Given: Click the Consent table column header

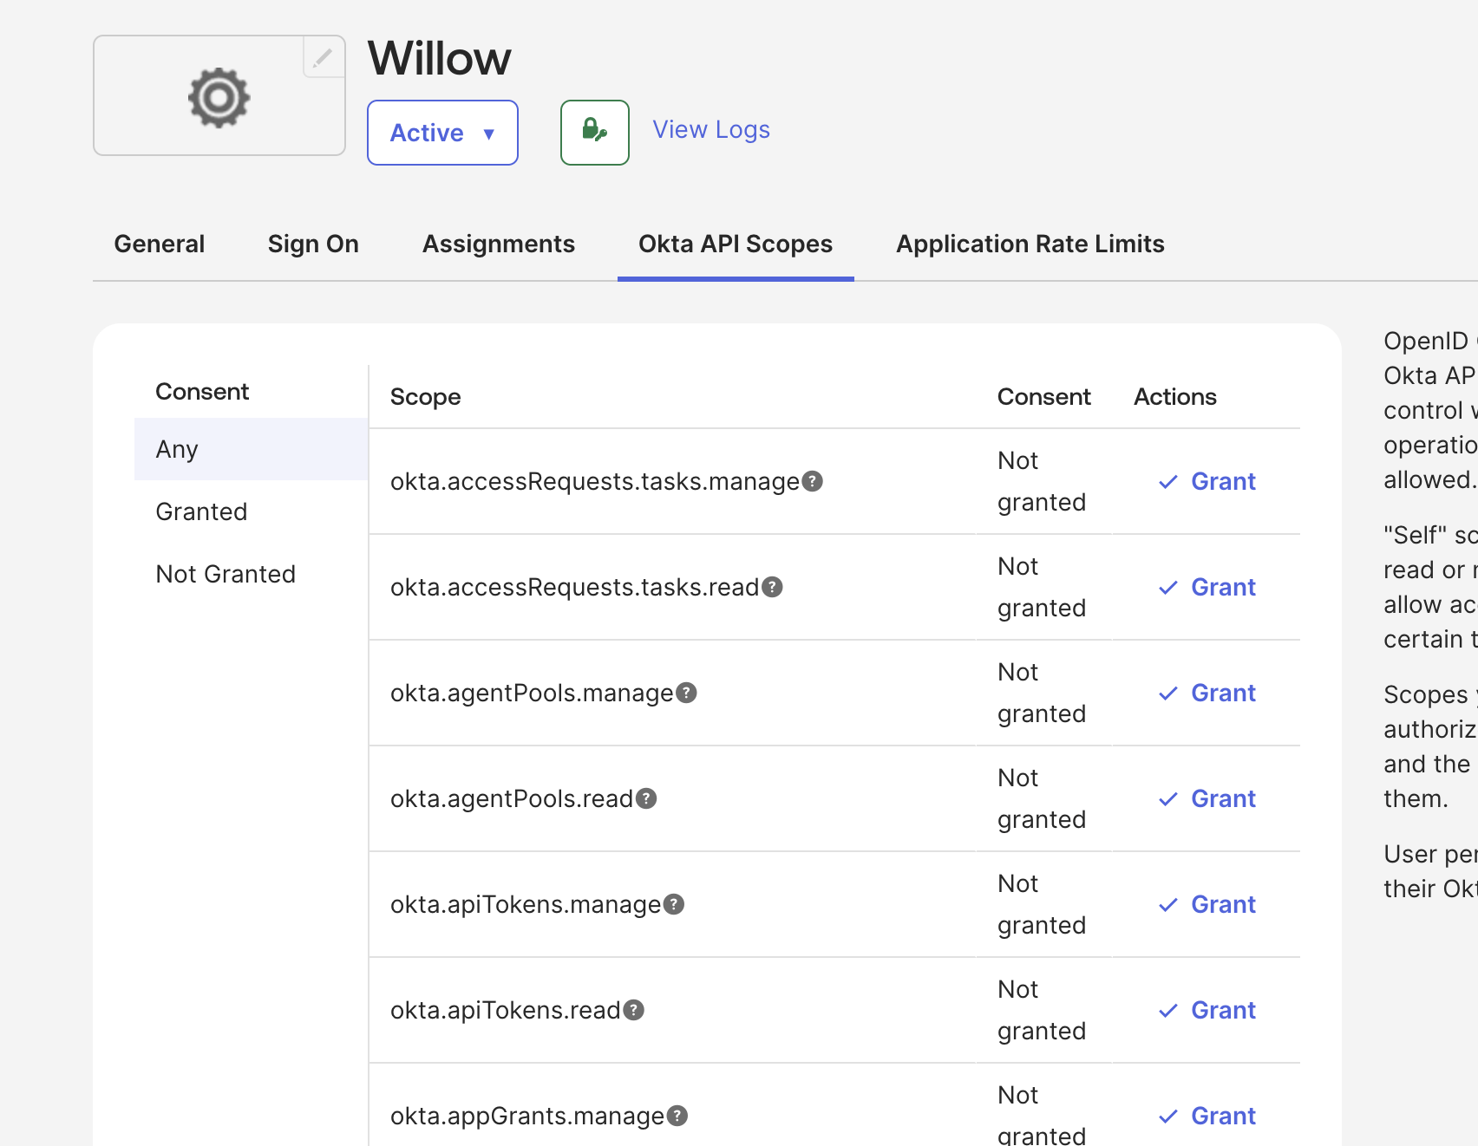Looking at the screenshot, I should coord(1043,397).
